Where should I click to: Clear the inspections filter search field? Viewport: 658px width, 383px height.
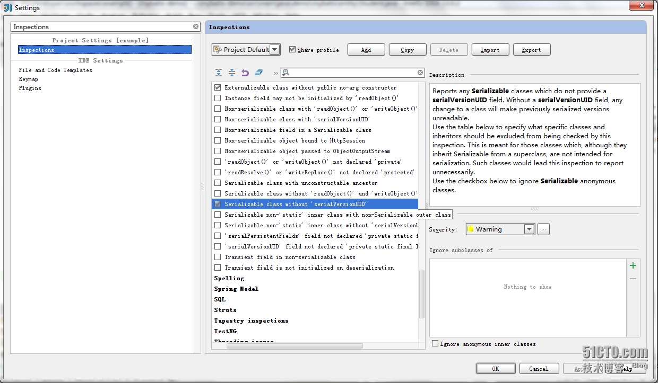tap(420, 73)
